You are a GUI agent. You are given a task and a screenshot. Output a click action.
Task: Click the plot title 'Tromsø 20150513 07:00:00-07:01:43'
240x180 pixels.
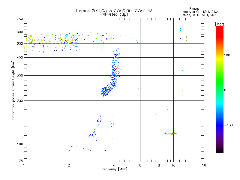tap(114, 10)
